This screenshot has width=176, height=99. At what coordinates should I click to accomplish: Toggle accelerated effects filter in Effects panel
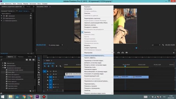click(27, 60)
